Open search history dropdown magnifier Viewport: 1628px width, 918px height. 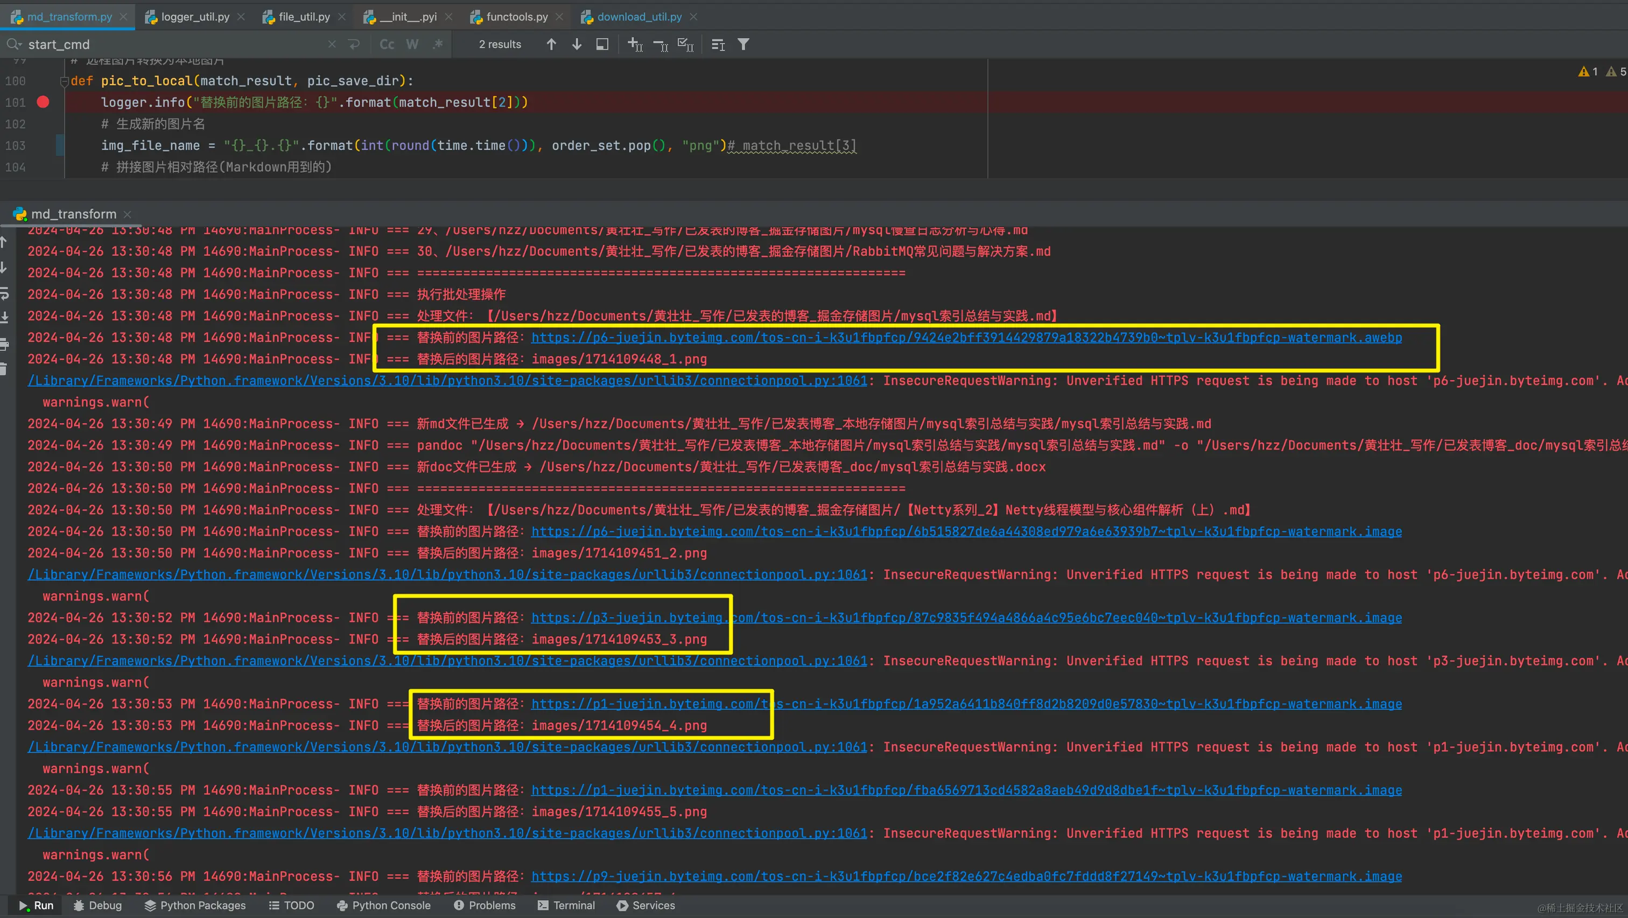tap(13, 44)
